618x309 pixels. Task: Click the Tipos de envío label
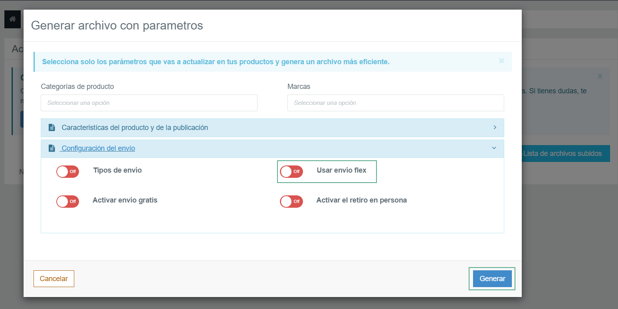[x=117, y=170]
